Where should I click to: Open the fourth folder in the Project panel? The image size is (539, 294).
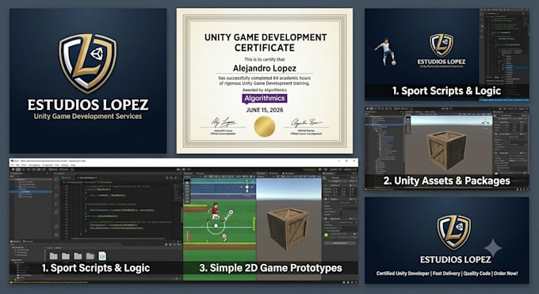[x=90, y=256]
